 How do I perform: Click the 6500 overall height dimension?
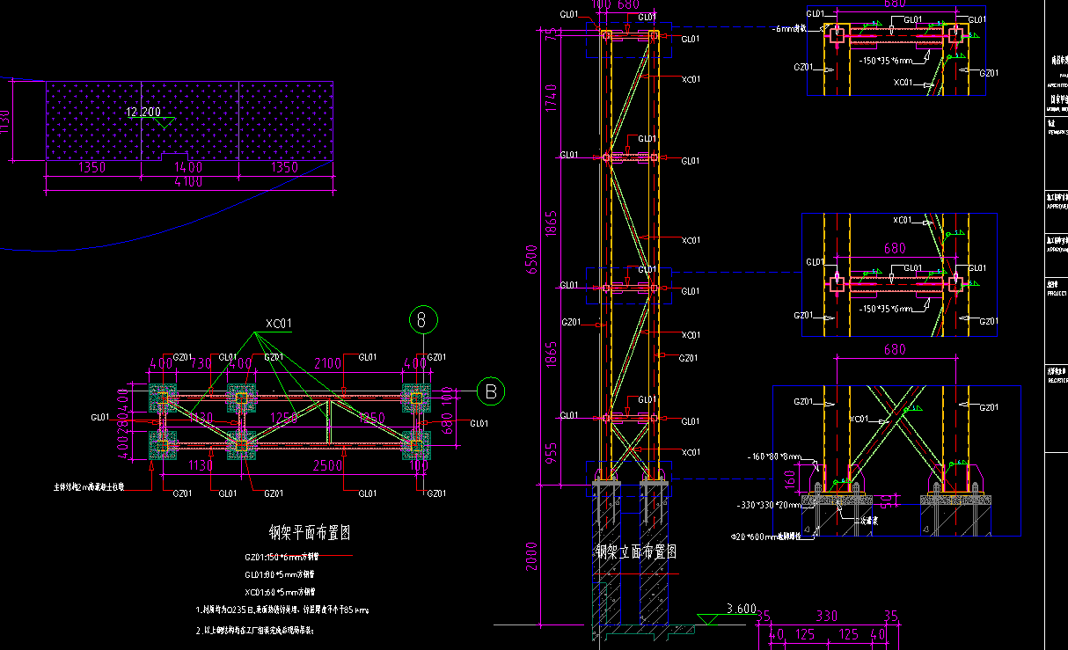coord(531,259)
